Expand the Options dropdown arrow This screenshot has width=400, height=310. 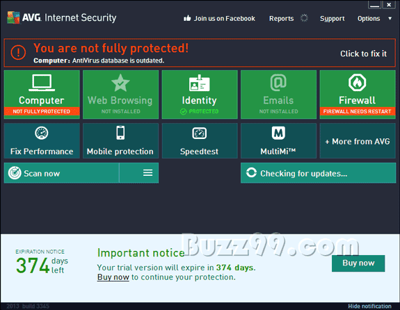390,18
